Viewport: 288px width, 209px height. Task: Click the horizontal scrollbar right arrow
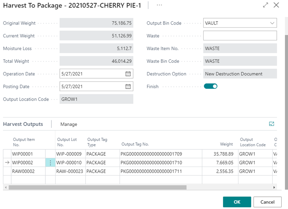click(x=274, y=188)
